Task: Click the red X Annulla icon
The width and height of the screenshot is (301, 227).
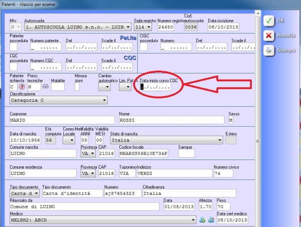Action: [269, 36]
